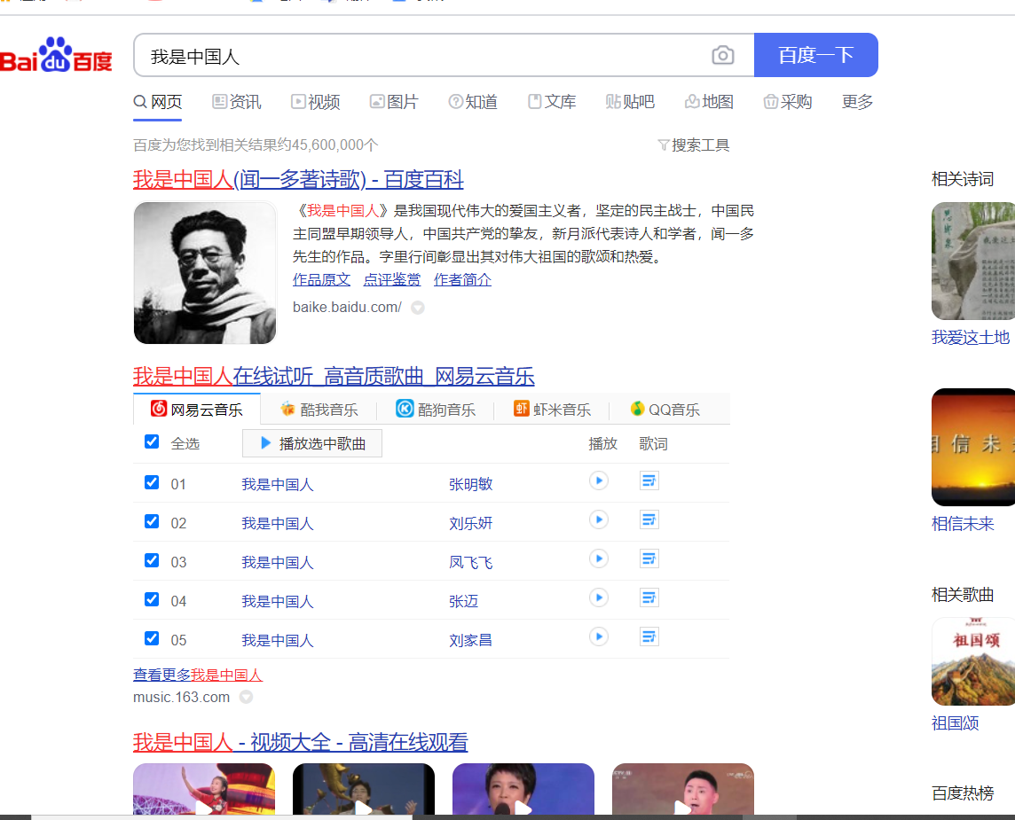Show lyrics for song 02 刘乐妍

(649, 519)
